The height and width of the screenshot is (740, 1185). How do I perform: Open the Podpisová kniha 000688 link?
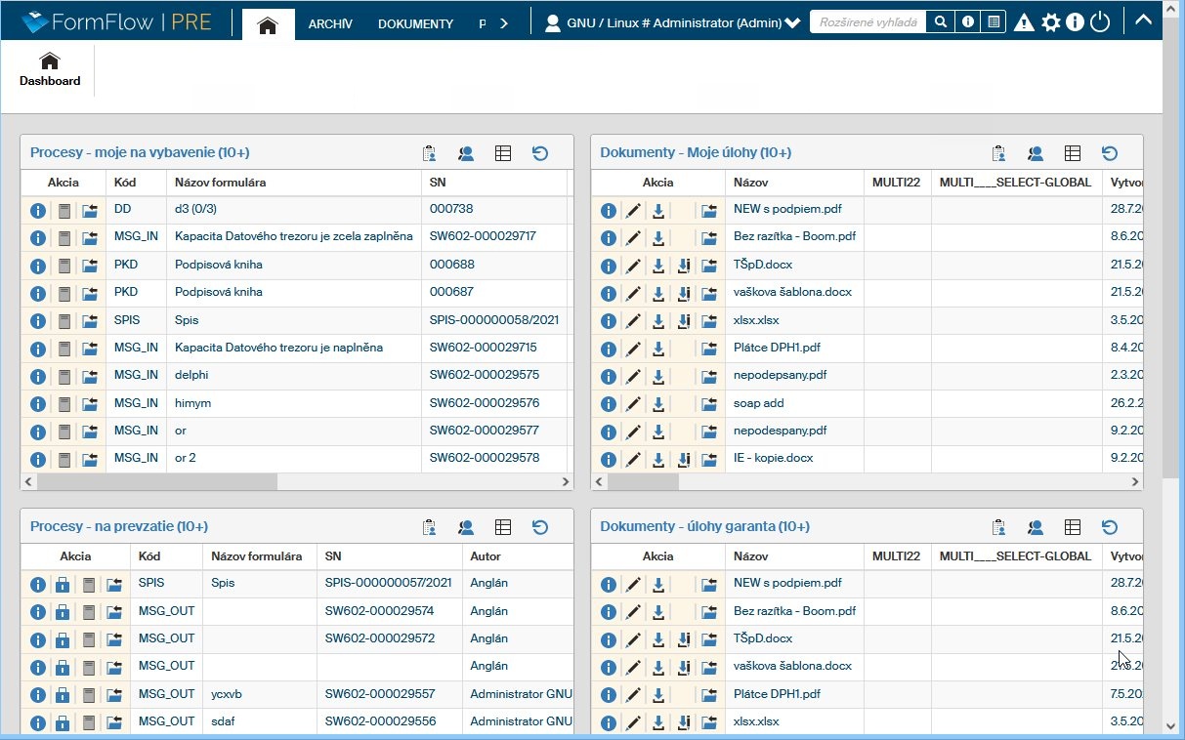click(x=219, y=265)
